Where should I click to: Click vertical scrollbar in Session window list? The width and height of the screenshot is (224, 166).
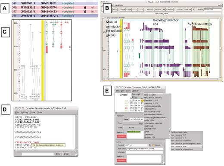(x=76, y=132)
